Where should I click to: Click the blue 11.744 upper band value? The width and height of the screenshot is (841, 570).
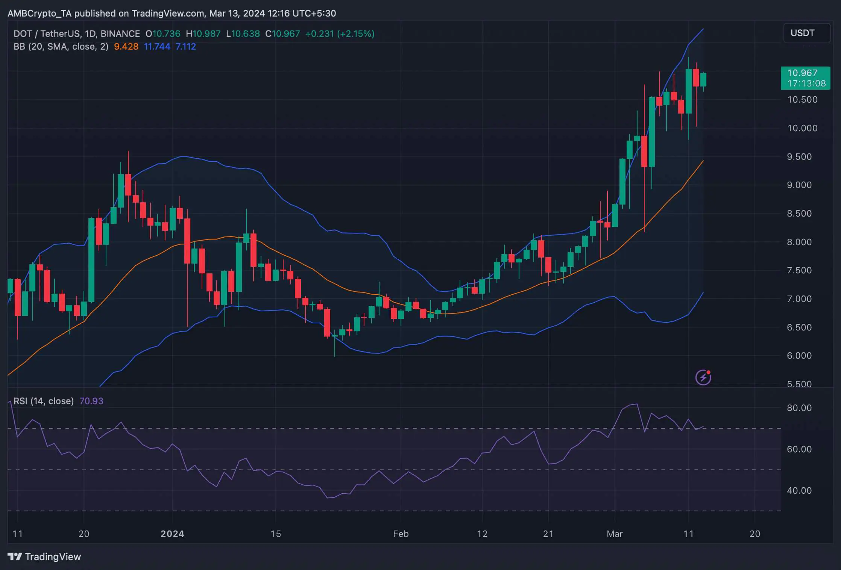(157, 47)
